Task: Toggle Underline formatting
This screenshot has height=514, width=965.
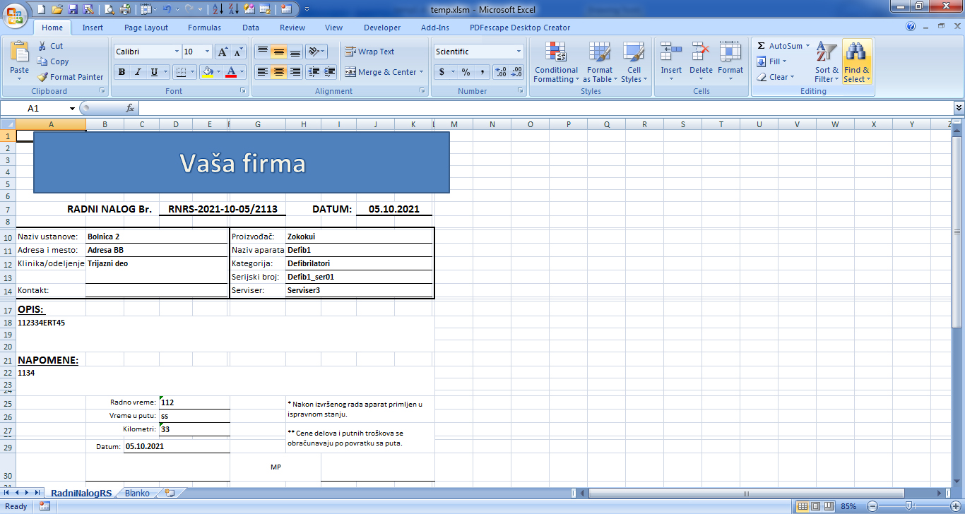Action: (x=154, y=72)
